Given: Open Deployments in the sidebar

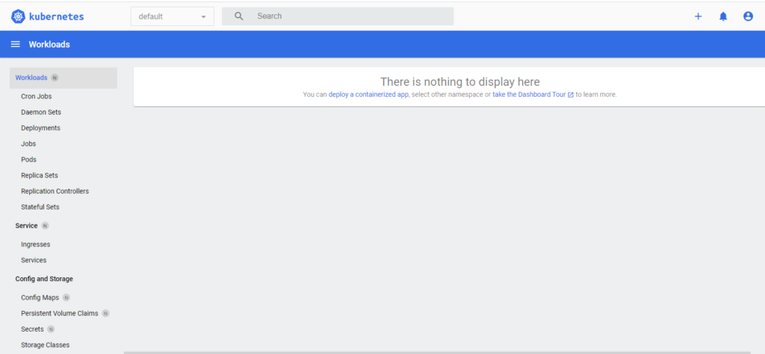Looking at the screenshot, I should 40,128.
